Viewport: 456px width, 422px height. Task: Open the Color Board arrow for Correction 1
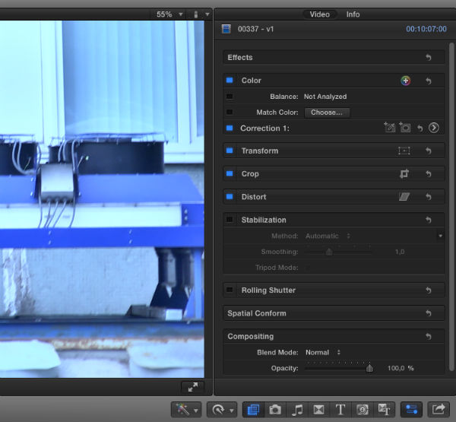click(434, 128)
